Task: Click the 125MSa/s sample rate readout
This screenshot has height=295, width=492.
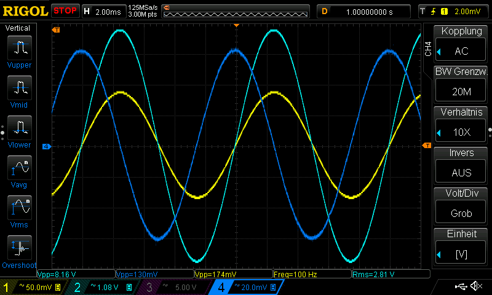Action: pyautogui.click(x=143, y=8)
